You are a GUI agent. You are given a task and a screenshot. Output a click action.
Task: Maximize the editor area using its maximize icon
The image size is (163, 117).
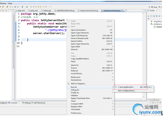[x=145, y=10]
